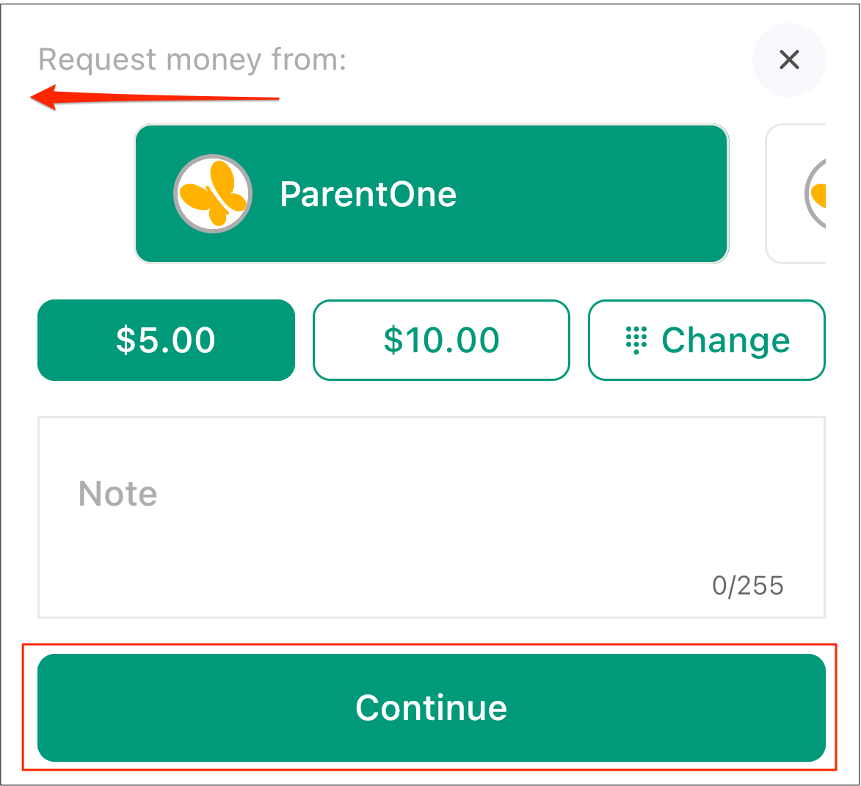Tap the Continue button
Screen dimensions: 861x786
coord(432,707)
